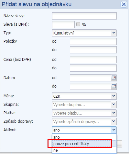The height and width of the screenshot is (154, 129).
Task: Click the Vyberte způsob dopravy field
Action: [x=81, y=121]
